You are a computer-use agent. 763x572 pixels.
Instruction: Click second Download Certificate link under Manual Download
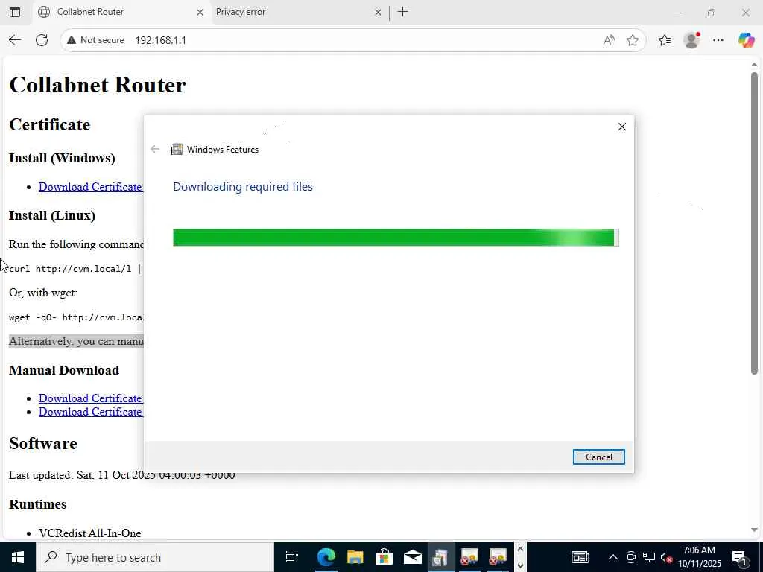[x=90, y=411]
